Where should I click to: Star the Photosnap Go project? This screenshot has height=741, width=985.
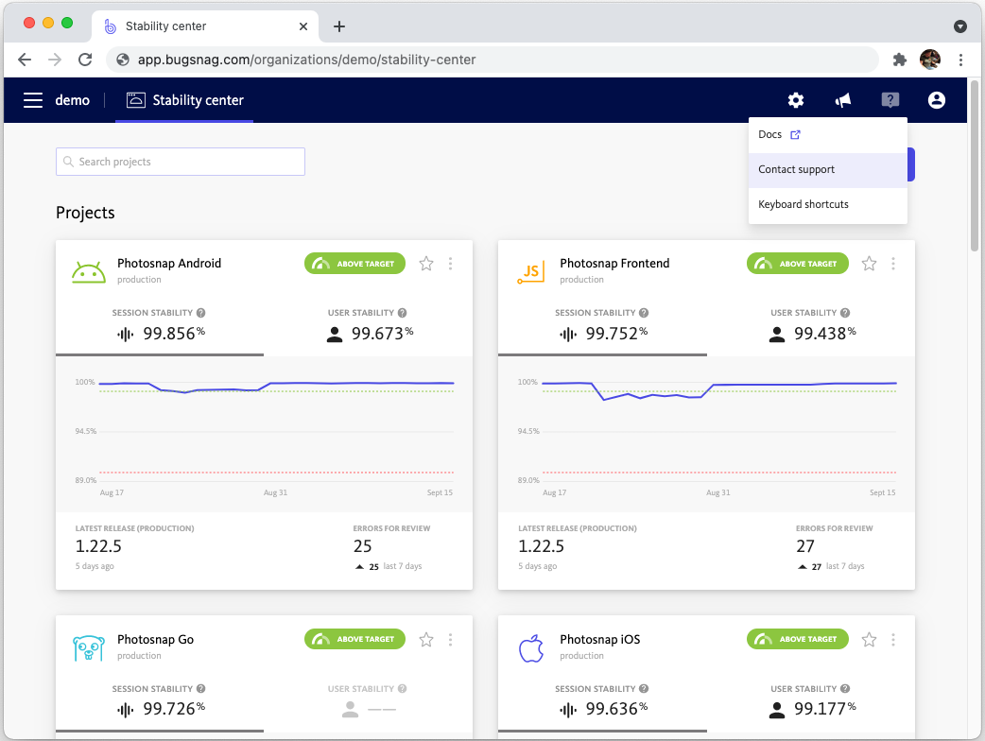pyautogui.click(x=426, y=639)
